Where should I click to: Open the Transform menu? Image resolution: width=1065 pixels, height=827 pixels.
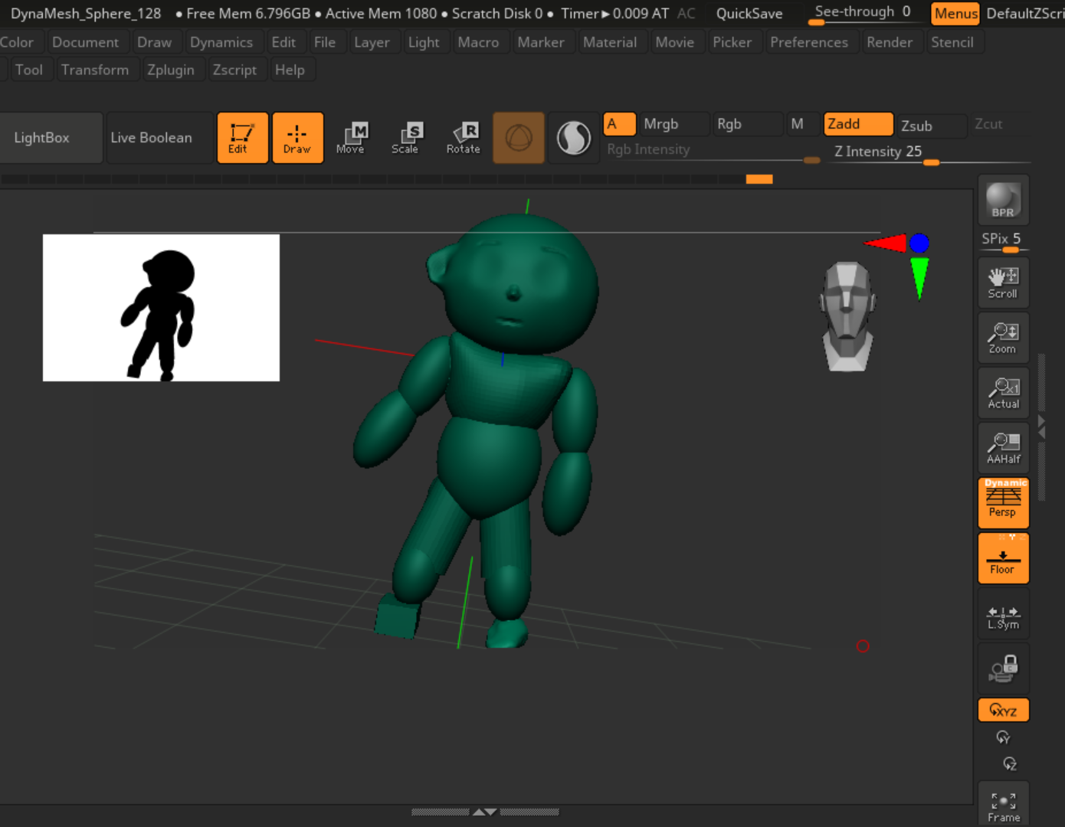(x=95, y=70)
